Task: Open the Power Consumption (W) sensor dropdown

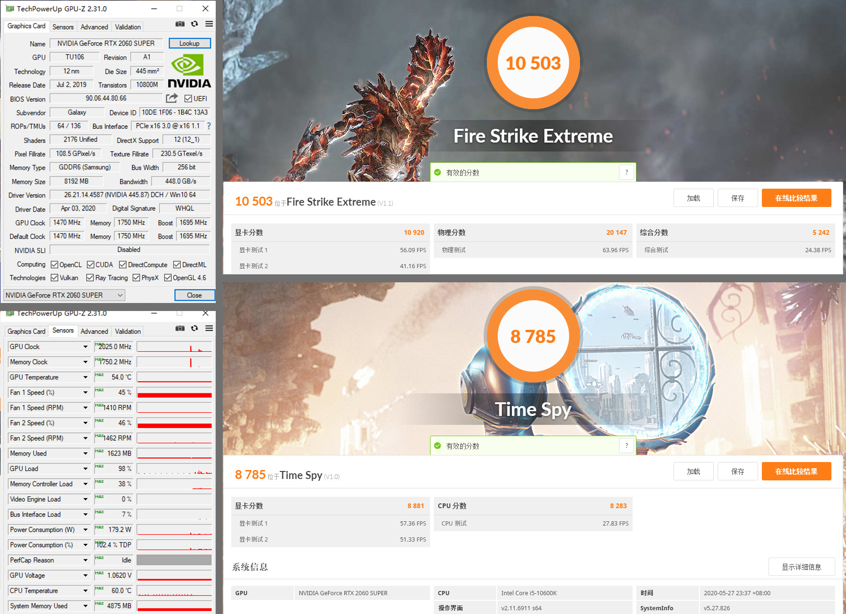Action: point(85,530)
